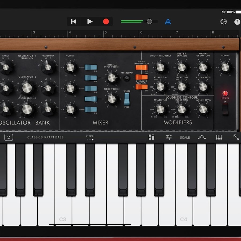Click Loudness Contour ATTACK TIME knob
The width and height of the screenshot is (241, 241).
[x=160, y=110]
